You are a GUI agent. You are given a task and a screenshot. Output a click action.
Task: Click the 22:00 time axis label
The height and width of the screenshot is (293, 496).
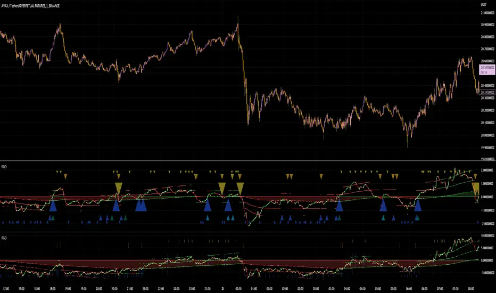[x=161, y=289]
